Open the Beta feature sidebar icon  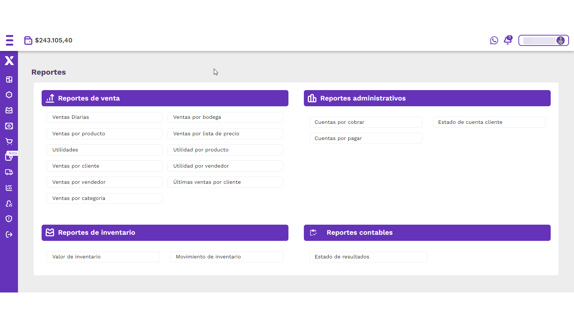tap(9, 156)
